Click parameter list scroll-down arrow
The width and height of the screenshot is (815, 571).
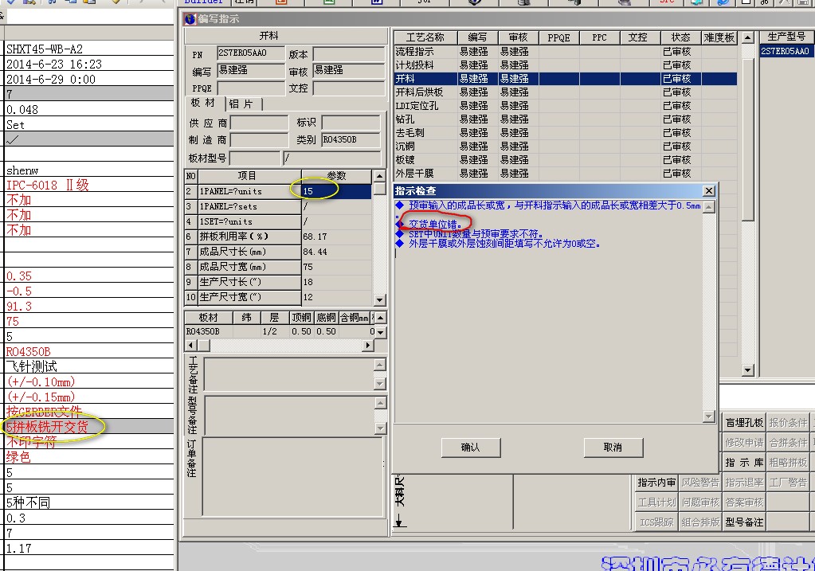[x=379, y=299]
